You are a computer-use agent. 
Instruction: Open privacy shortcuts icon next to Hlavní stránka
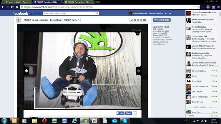[166, 14]
